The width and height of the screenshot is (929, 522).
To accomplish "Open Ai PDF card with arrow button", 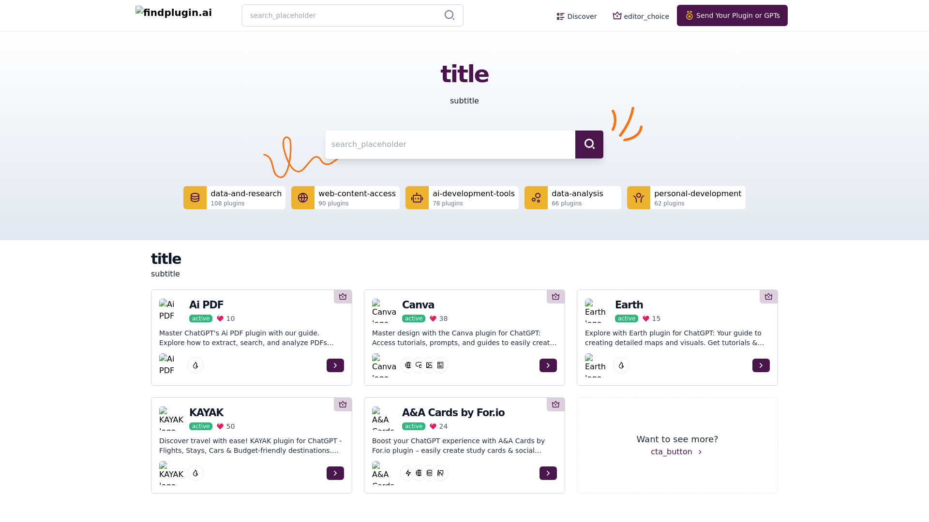I will [x=335, y=365].
